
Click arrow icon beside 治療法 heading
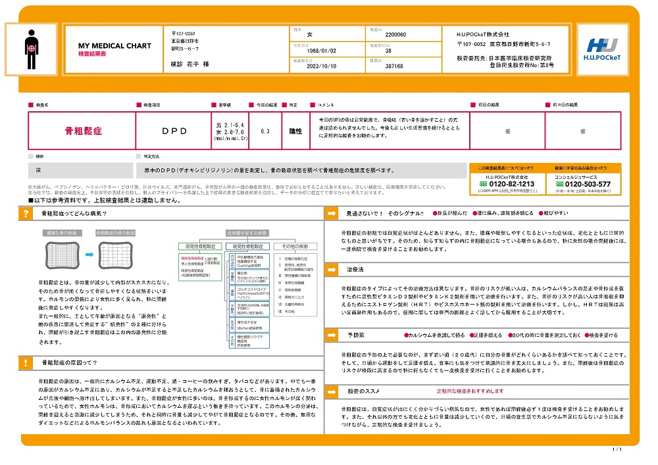332,270
